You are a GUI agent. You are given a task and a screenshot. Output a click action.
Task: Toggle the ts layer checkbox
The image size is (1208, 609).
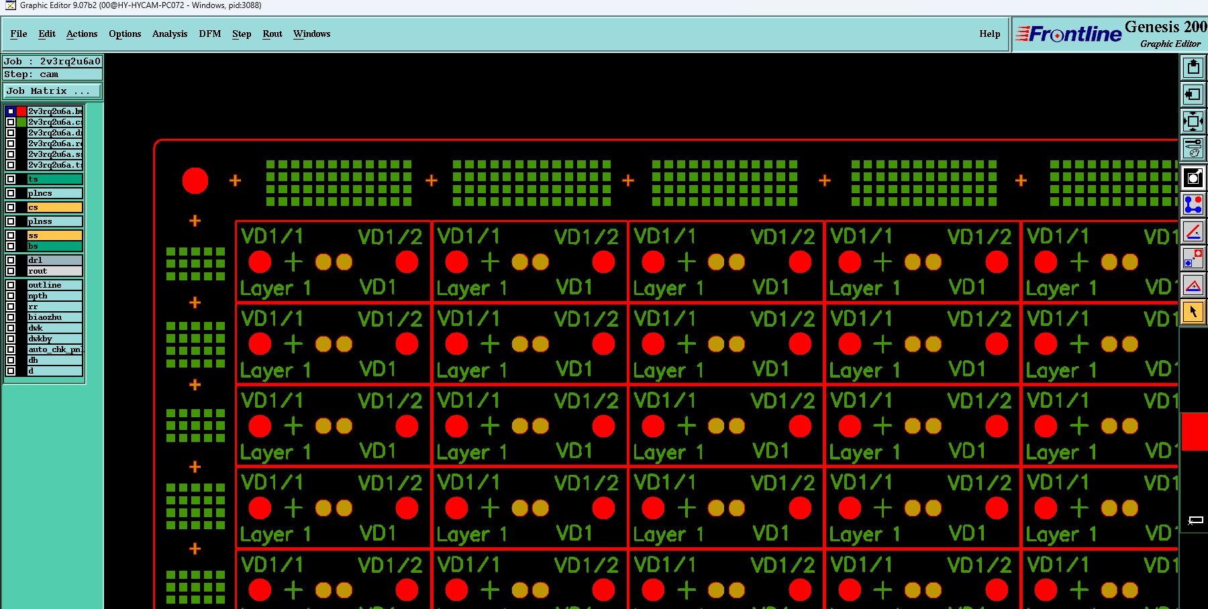coord(11,179)
